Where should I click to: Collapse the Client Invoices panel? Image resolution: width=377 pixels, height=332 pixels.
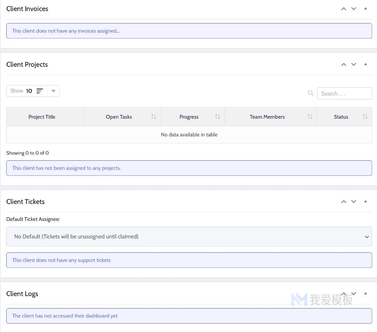tap(365, 9)
